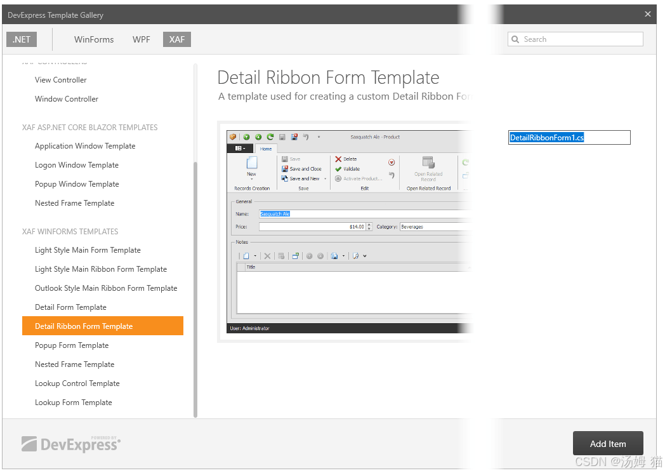Select Lookup Control Template
The width and height of the screenshot is (665, 473).
(77, 383)
